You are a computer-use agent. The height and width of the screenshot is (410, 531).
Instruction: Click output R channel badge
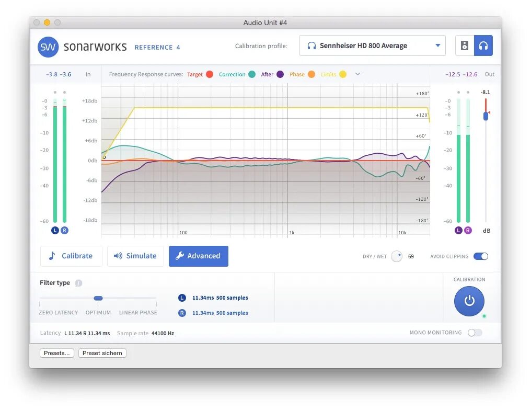(468, 231)
